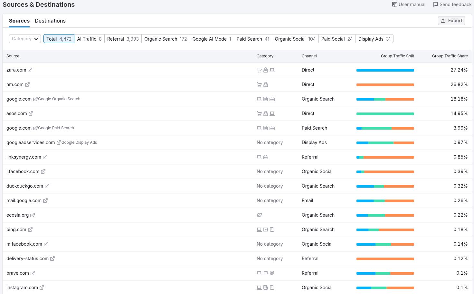
Task: Open asos.com external link icon
Action: [31, 113]
